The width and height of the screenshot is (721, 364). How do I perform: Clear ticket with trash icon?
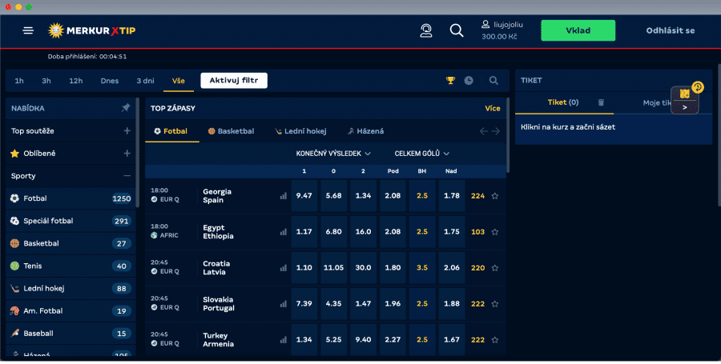coord(601,102)
